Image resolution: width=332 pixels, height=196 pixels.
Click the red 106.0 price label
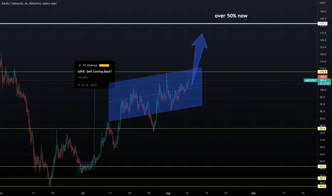click(322, 77)
